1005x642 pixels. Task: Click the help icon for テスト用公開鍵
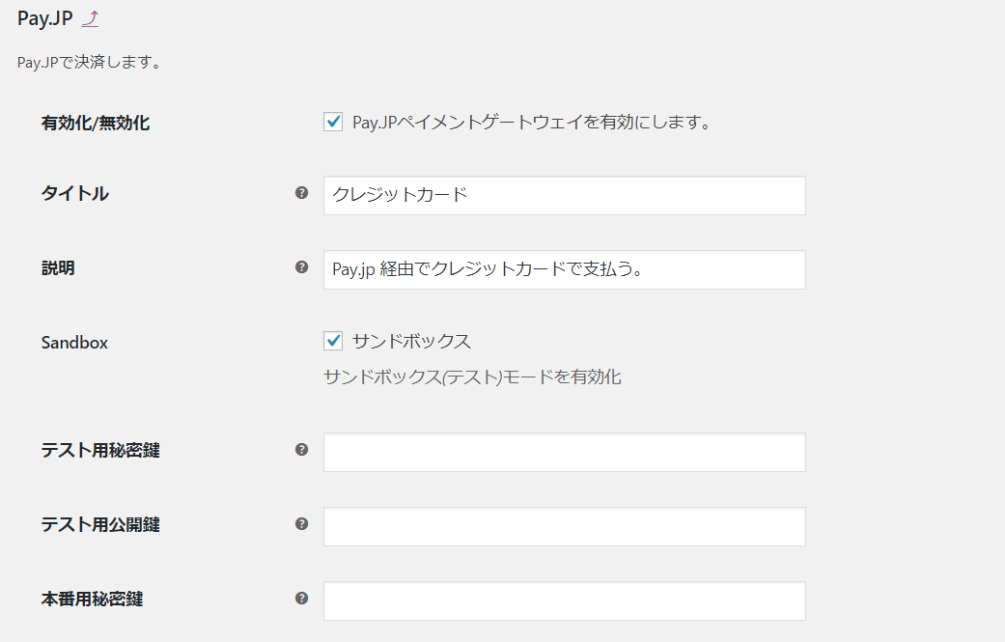301,524
